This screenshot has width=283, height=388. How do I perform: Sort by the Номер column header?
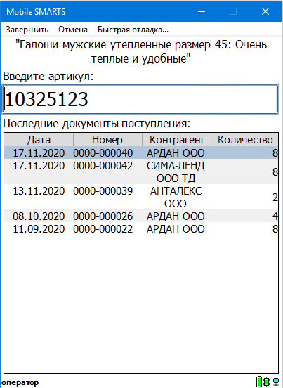click(107, 140)
